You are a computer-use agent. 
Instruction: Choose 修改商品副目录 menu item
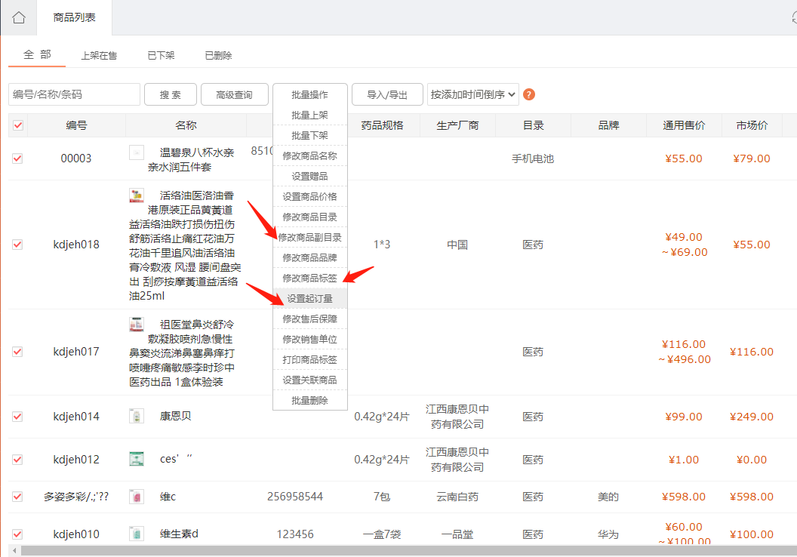[x=310, y=237]
